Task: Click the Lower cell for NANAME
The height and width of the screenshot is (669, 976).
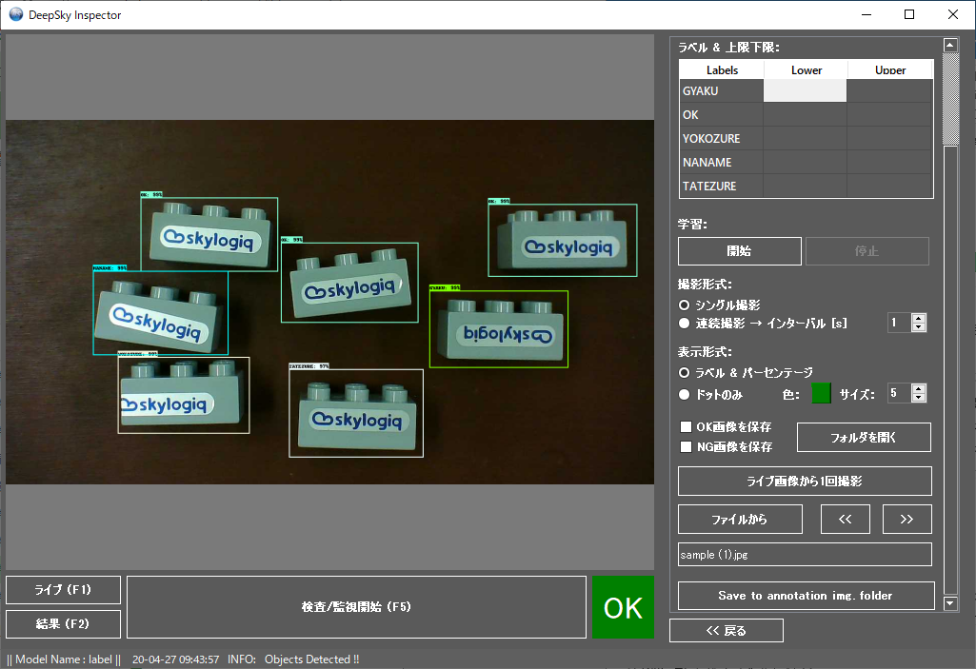Action: (806, 162)
